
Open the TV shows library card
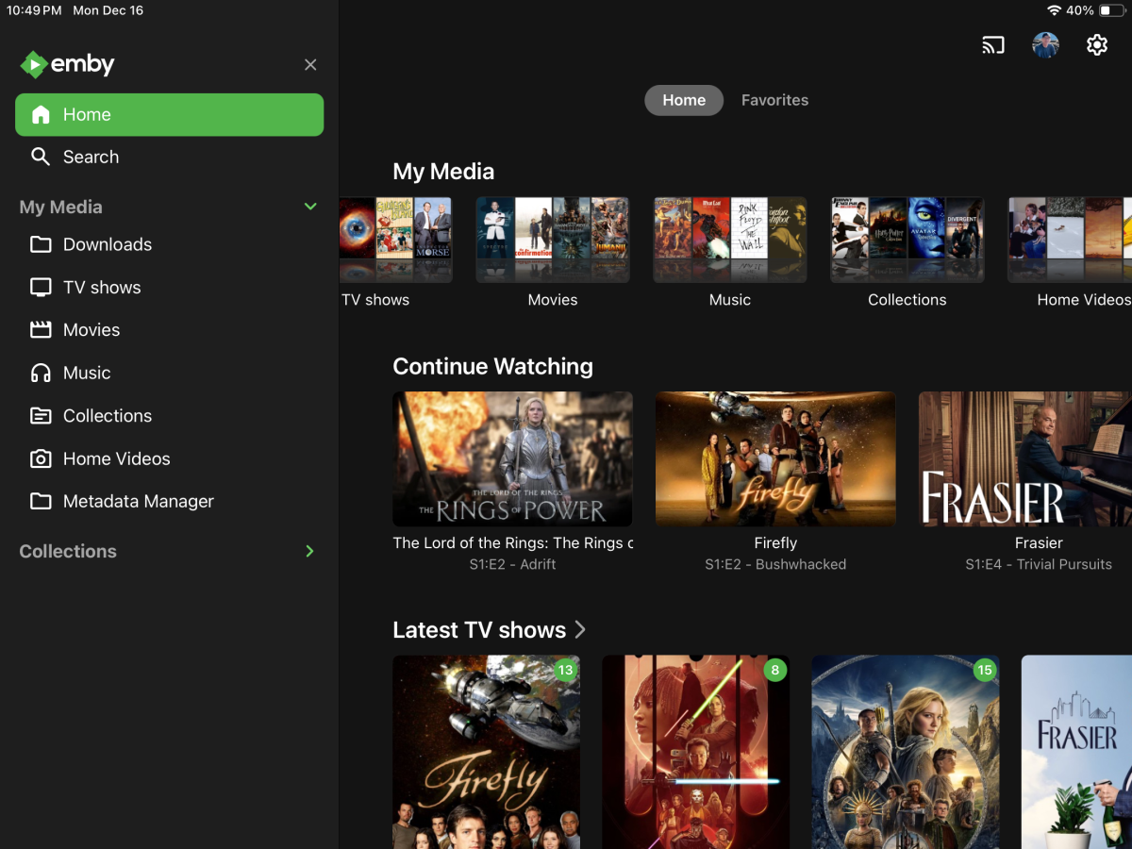coord(395,240)
